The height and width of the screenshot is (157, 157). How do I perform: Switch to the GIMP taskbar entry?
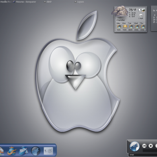tap(48, 2)
